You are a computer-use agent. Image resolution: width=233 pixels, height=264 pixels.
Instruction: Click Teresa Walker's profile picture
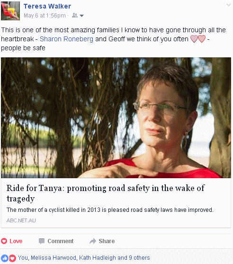pyautogui.click(x=10, y=11)
